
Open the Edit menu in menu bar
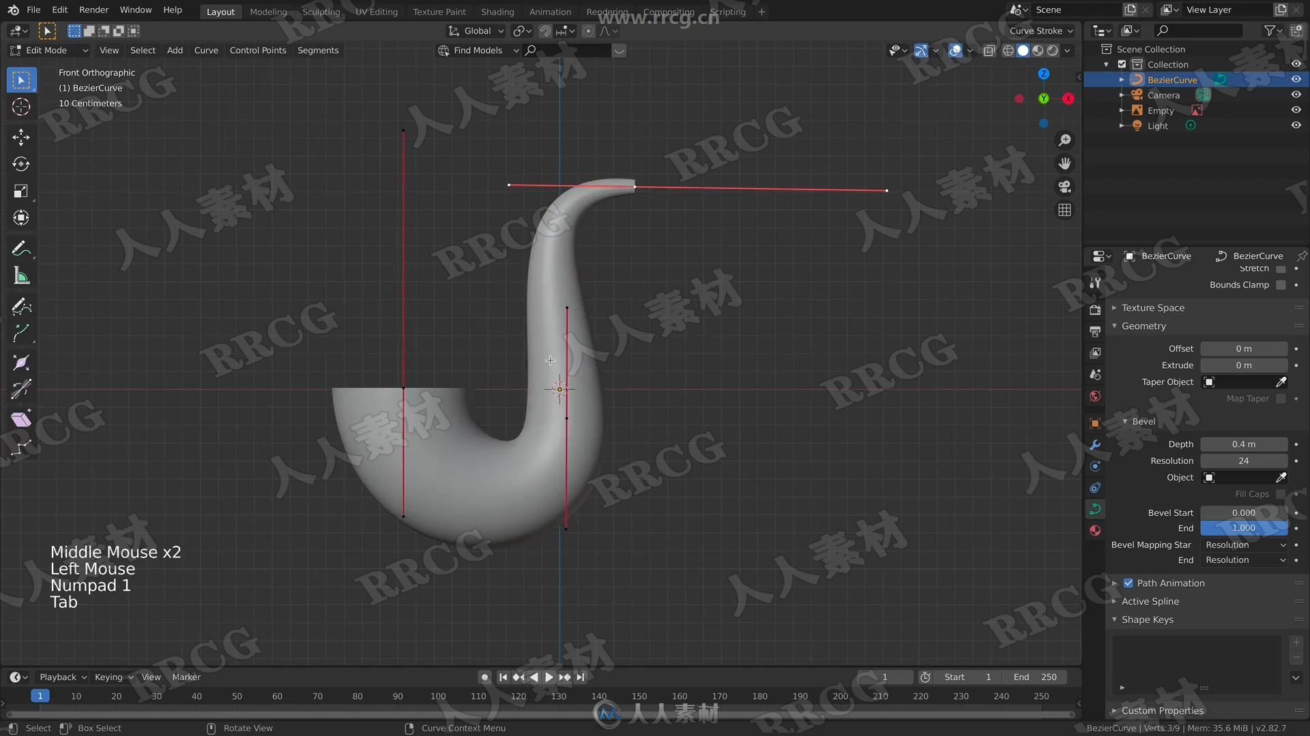[x=59, y=10]
